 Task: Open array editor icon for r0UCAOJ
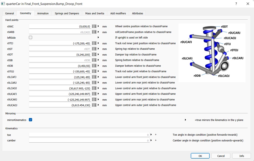[x=94, y=105]
